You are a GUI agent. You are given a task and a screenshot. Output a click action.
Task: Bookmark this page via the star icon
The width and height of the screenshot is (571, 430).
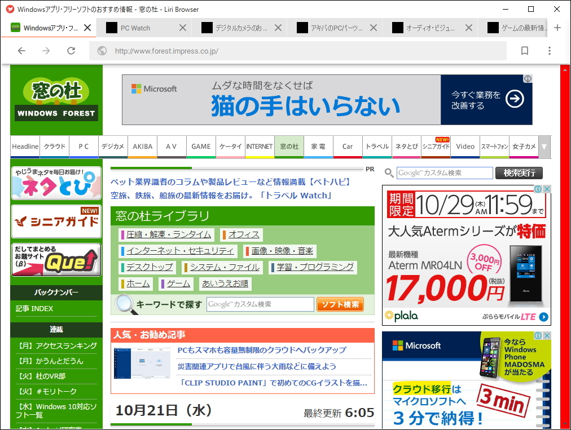tap(524, 51)
